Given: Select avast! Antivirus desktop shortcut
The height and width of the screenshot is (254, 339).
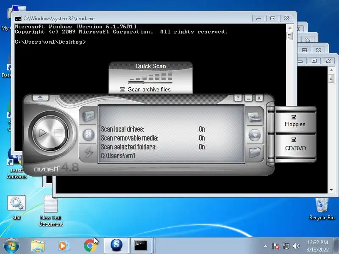Looking at the screenshot, I should click(17, 164).
